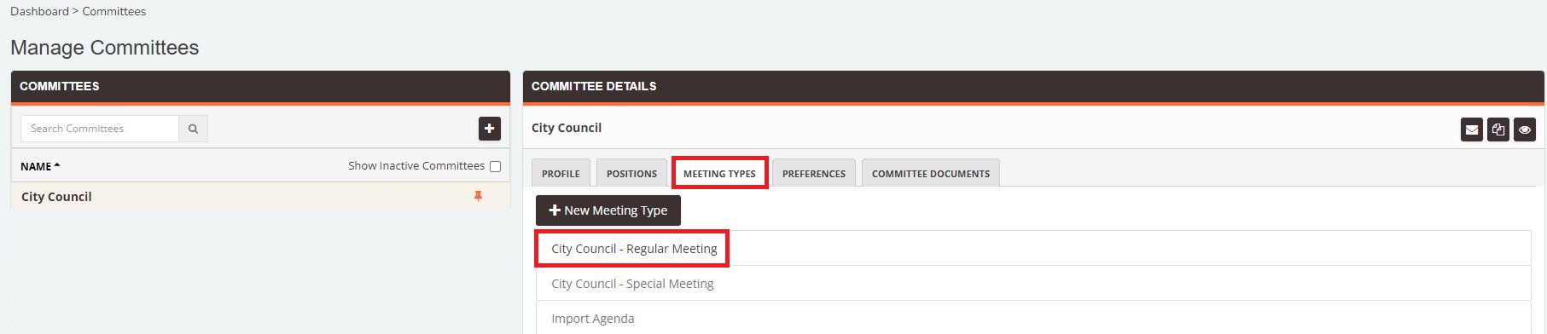This screenshot has width=1547, height=334.
Task: Click the eye view icon
Action: pyautogui.click(x=1525, y=130)
